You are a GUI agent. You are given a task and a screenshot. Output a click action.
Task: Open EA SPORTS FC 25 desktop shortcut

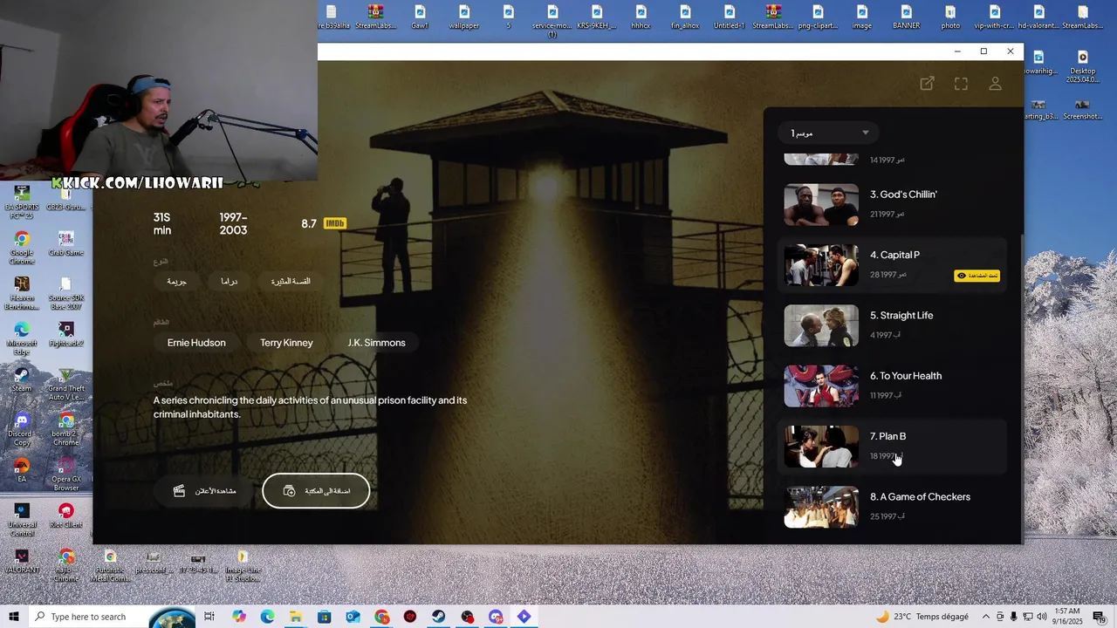[x=22, y=202]
